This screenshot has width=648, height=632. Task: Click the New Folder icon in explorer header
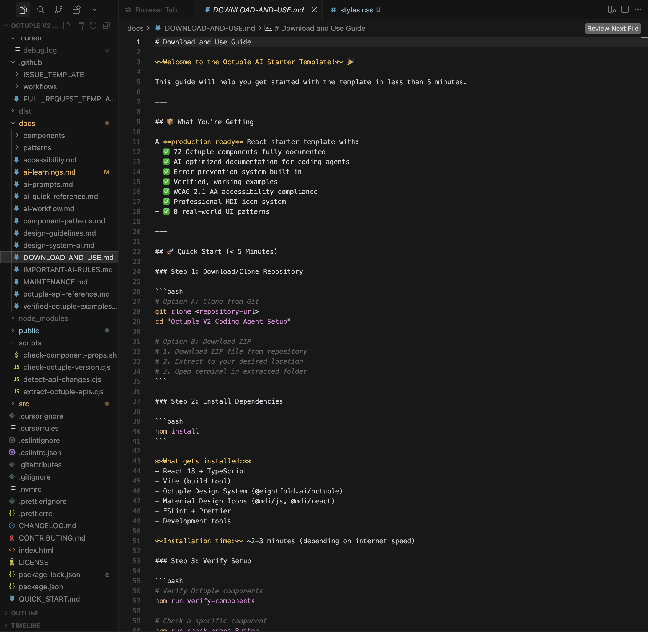coord(79,26)
